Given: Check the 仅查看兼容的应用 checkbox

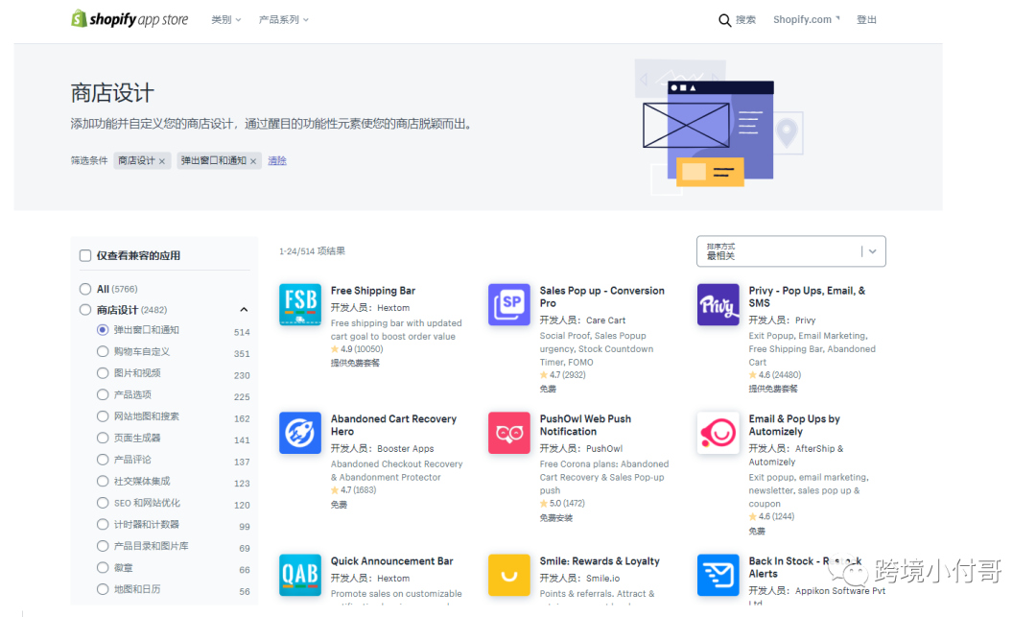Looking at the screenshot, I should pos(85,255).
